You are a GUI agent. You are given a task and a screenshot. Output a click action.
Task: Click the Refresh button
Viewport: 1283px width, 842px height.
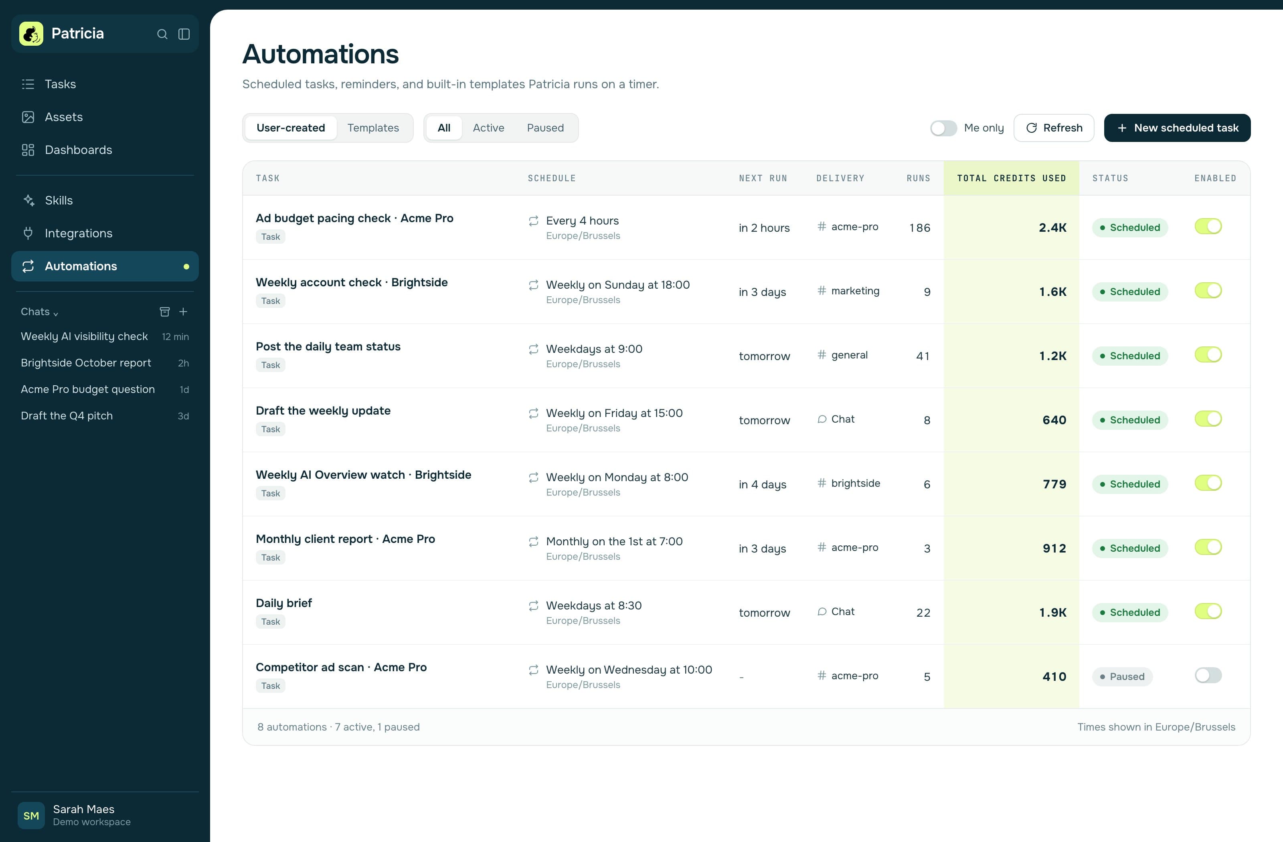click(x=1053, y=128)
